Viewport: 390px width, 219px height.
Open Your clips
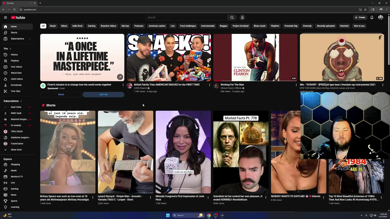[x=17, y=91]
